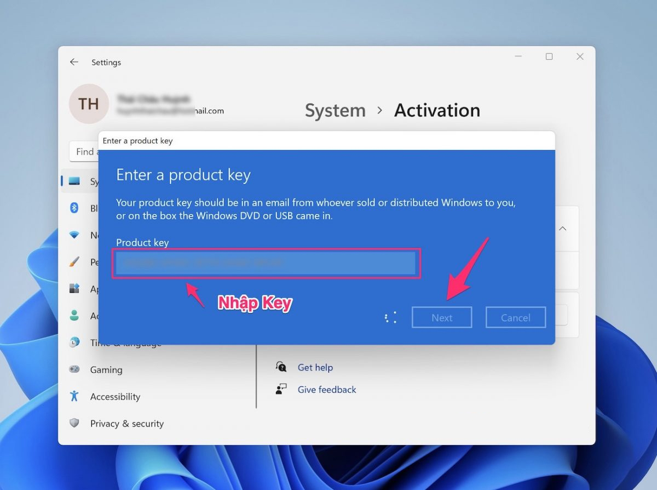Click the blurred account email text
The height and width of the screenshot is (490, 657).
pos(171,111)
